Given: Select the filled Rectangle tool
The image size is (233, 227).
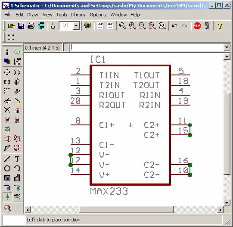Looking at the screenshot, I should pos(7,178).
